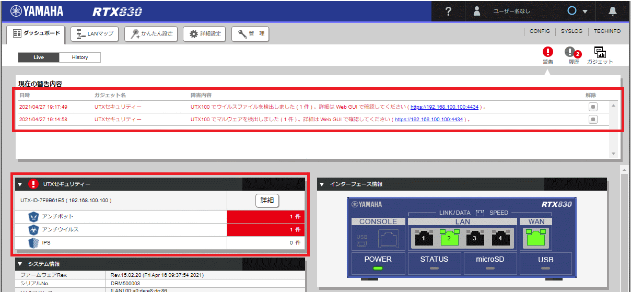This screenshot has height=292, width=631.
Task: Collapse the システム情報 gadget
Action: [20, 264]
